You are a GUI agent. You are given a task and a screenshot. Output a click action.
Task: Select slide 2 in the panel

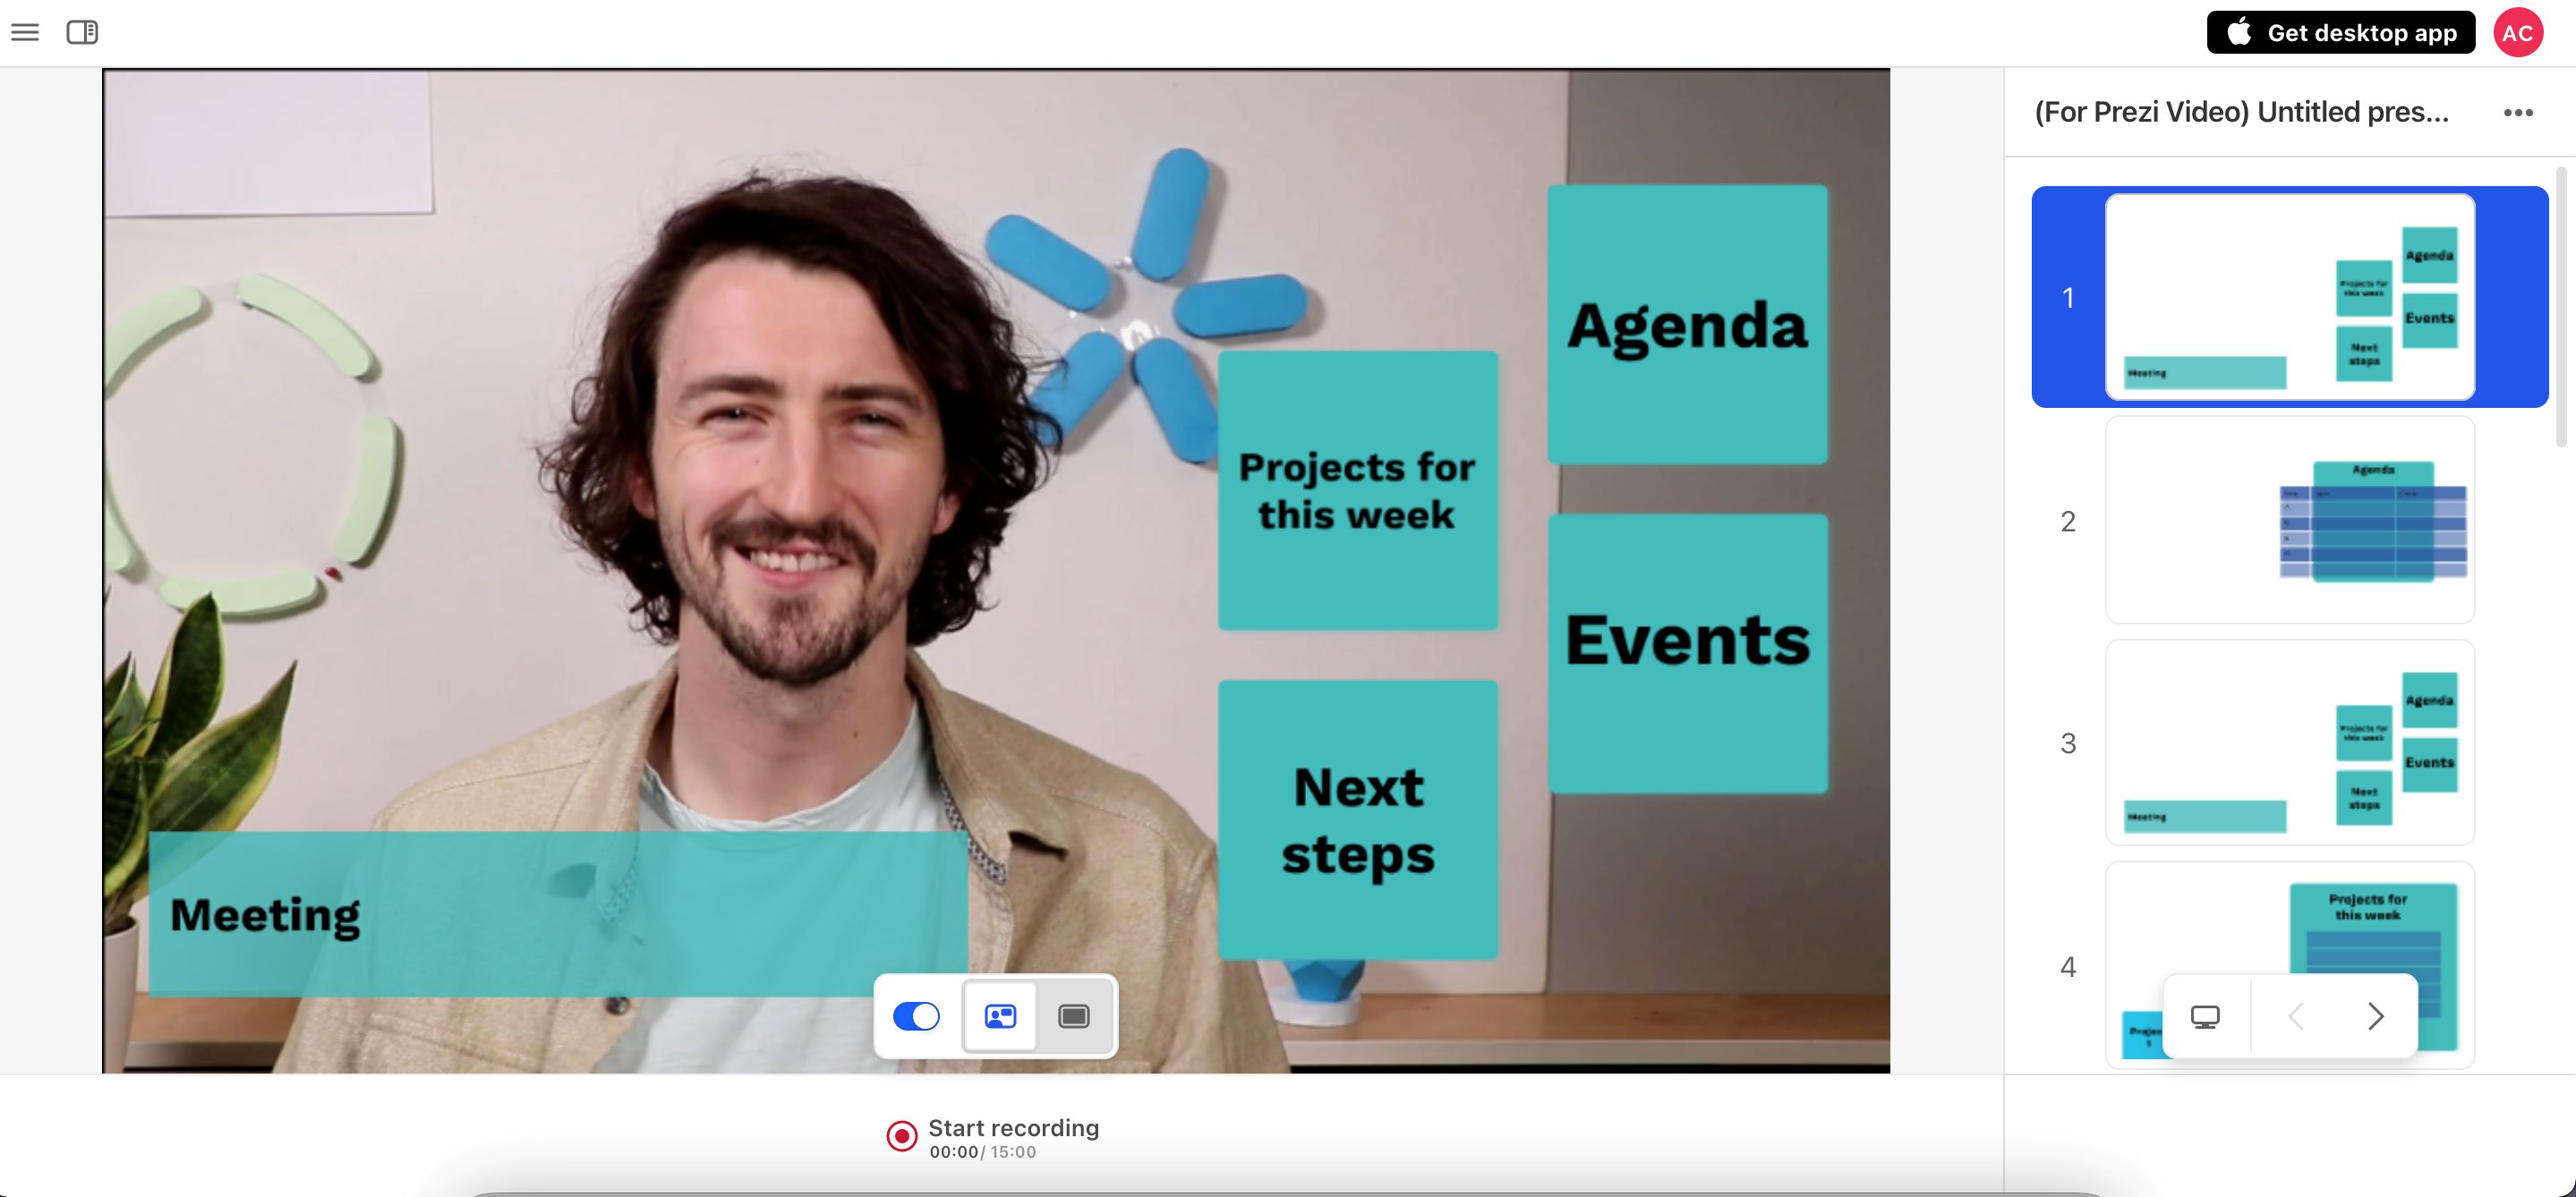(x=2290, y=519)
